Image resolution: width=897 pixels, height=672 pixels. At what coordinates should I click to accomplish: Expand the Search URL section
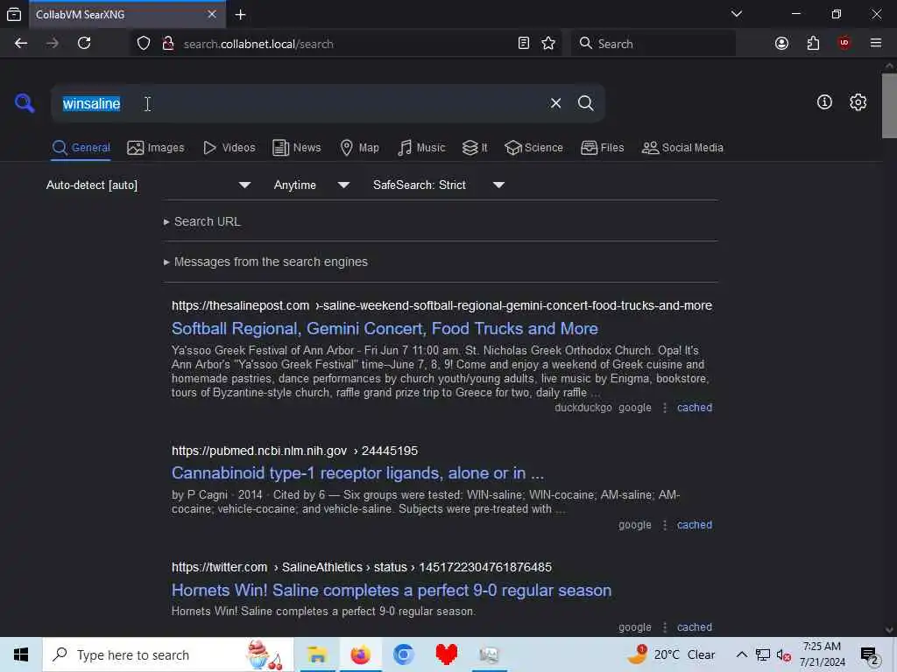(202, 221)
